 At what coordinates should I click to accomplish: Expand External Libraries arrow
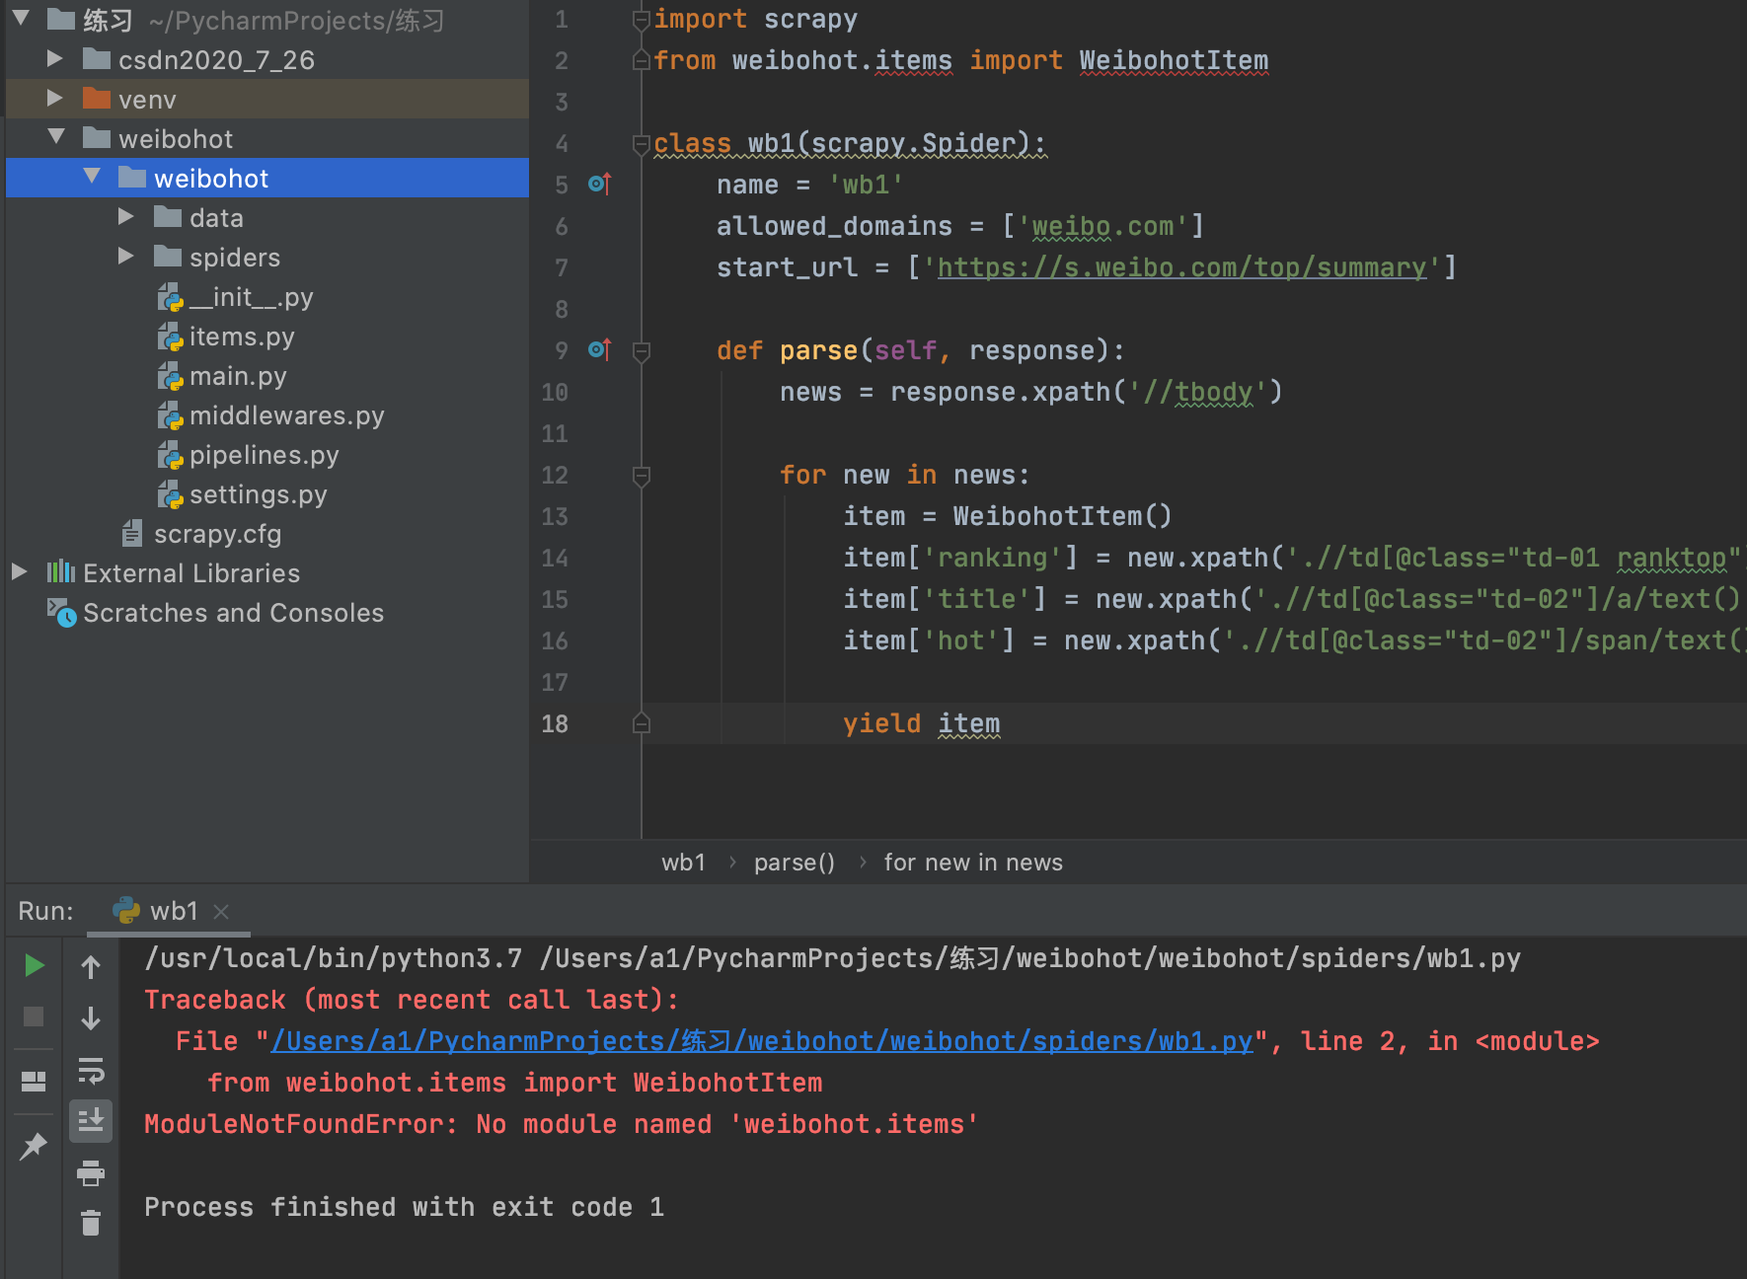pos(19,571)
